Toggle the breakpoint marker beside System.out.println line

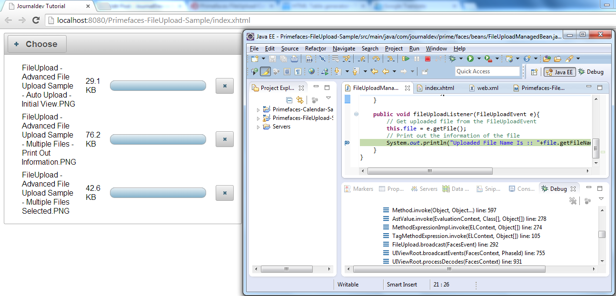[347, 143]
